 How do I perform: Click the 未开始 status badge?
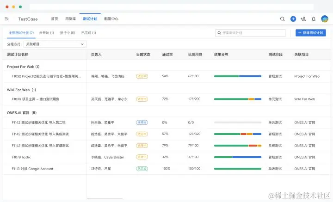tap(142, 122)
